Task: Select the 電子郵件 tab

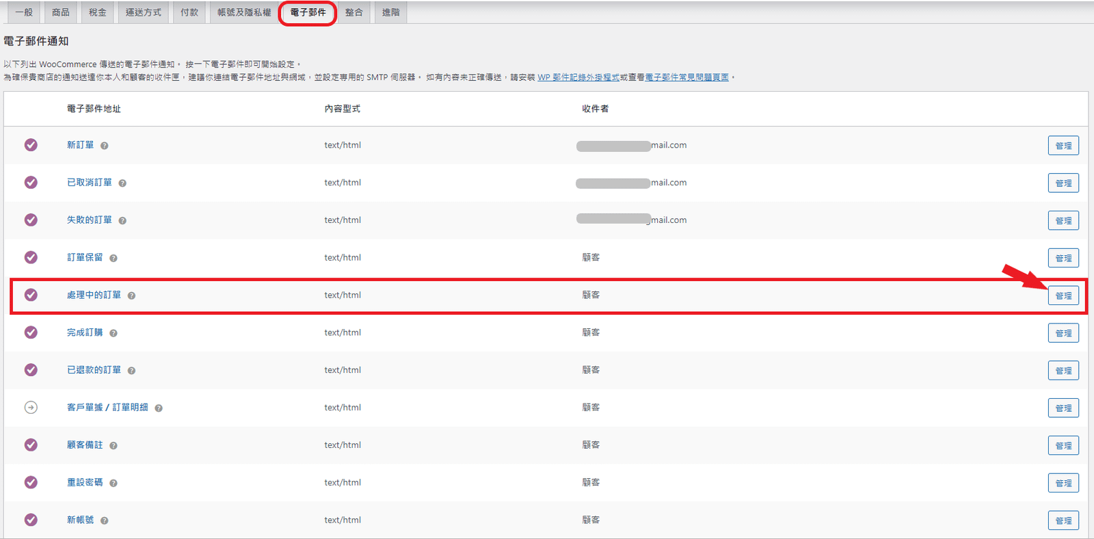Action: pyautogui.click(x=308, y=12)
